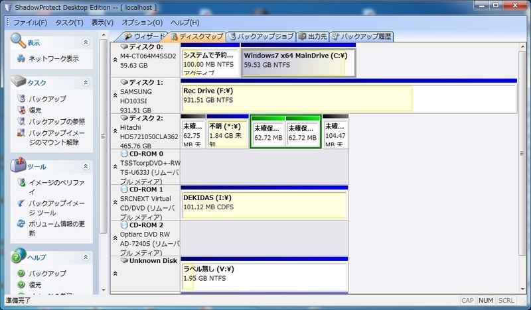Screen dimensions: 531x310
Task: Collapse the ディスク 2 row chevron
Action: tap(115, 131)
